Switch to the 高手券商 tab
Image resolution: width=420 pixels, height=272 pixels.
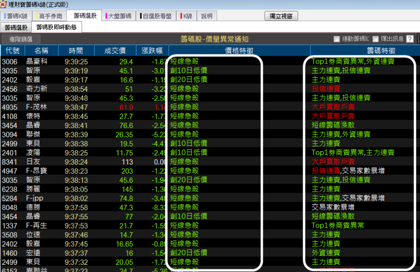pyautogui.click(x=50, y=16)
